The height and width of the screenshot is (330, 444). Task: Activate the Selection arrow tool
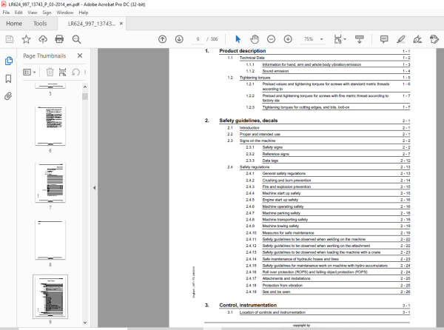pos(238,39)
